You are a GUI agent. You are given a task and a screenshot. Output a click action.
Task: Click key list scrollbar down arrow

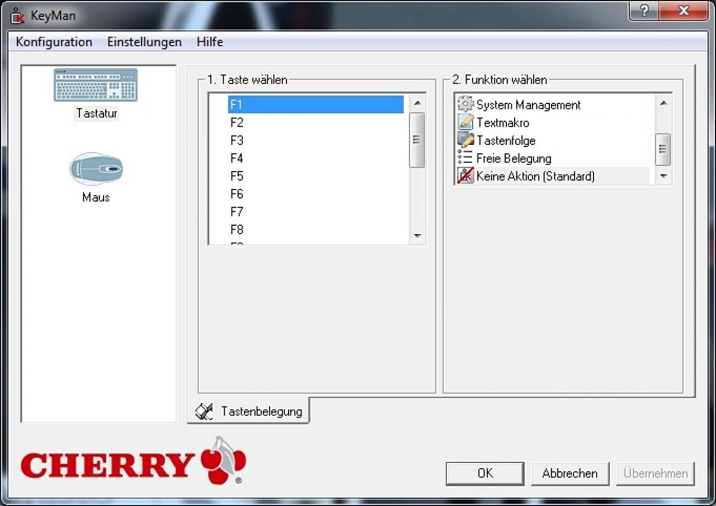[417, 237]
